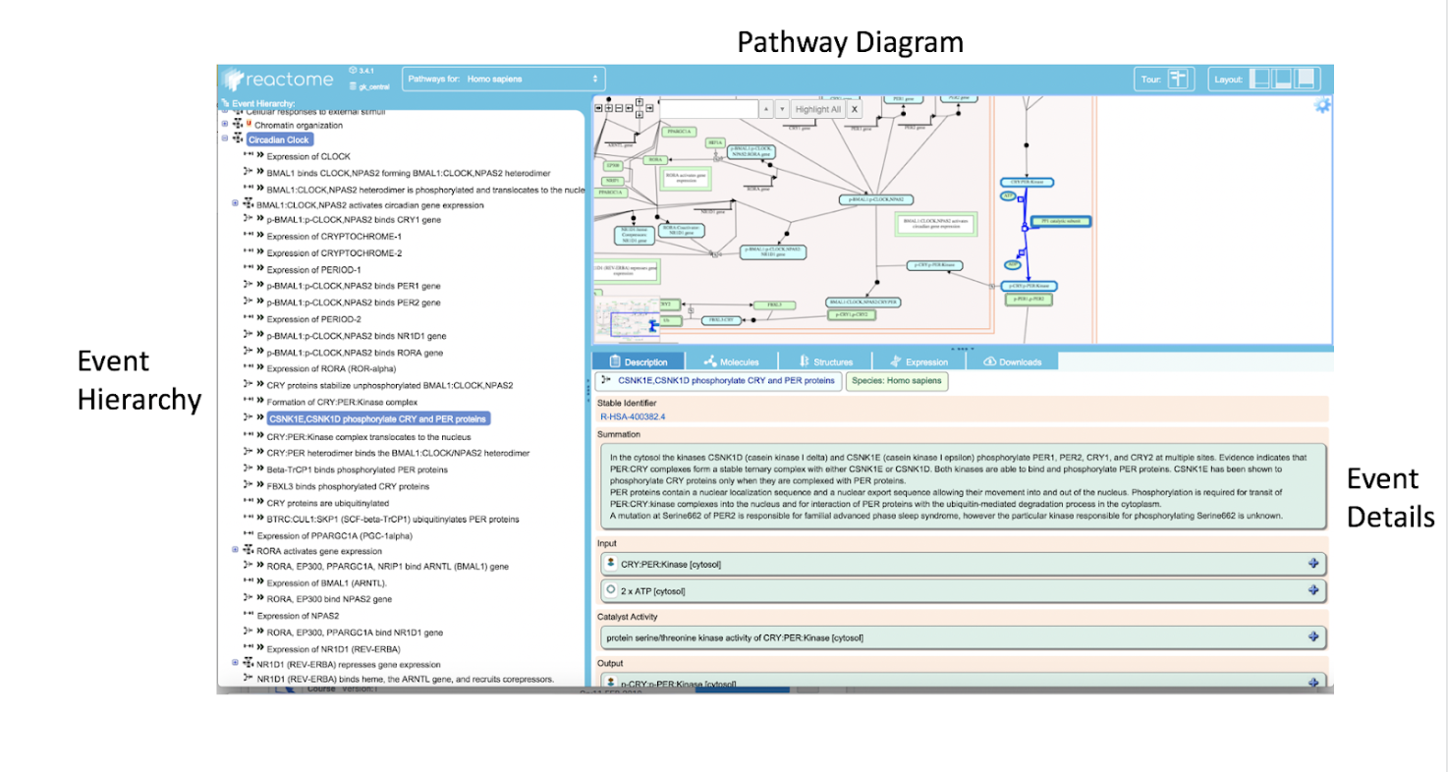This screenshot has height=772, width=1448.
Task: Expand CRY:PER:Kinase [cytosol] input with plus
Action: click(1313, 564)
